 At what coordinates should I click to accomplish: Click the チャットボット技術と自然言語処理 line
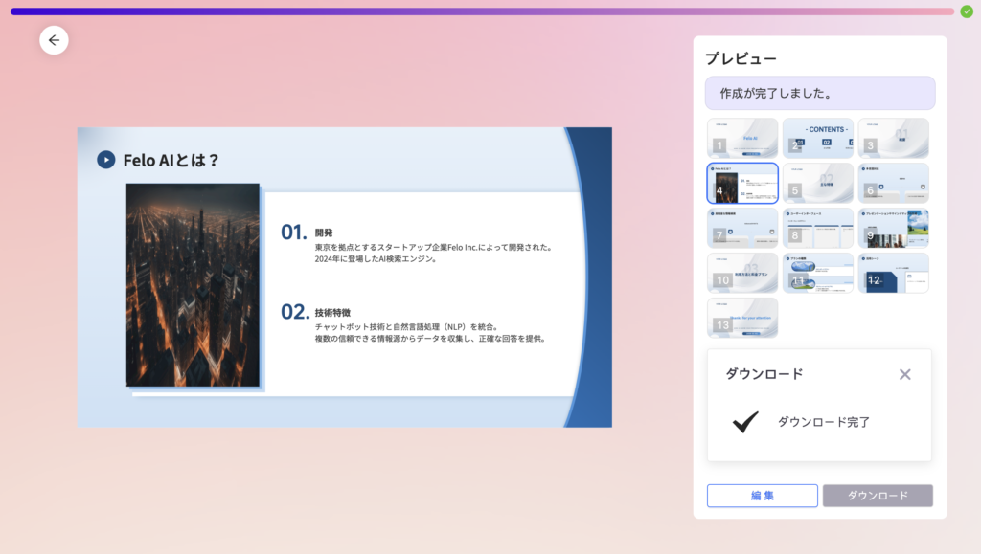[x=406, y=326]
